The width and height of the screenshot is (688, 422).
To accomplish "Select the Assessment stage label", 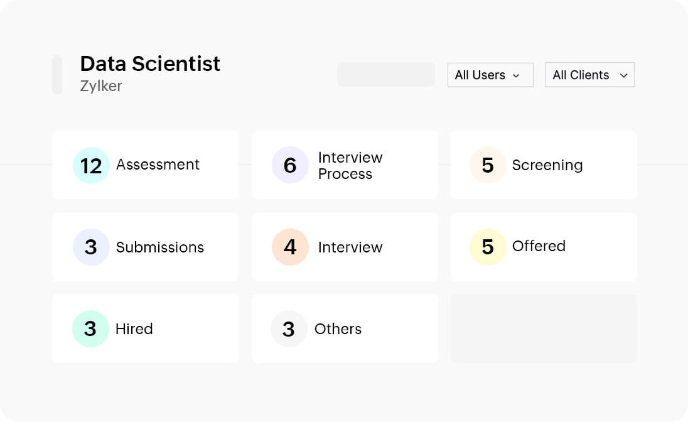I will (158, 165).
